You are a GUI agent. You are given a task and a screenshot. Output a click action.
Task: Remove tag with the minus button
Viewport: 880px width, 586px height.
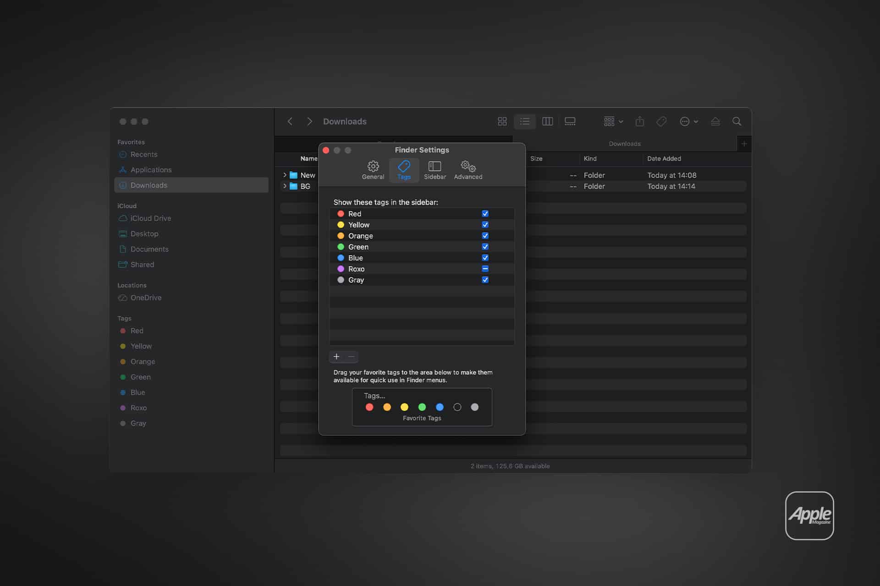tap(351, 357)
